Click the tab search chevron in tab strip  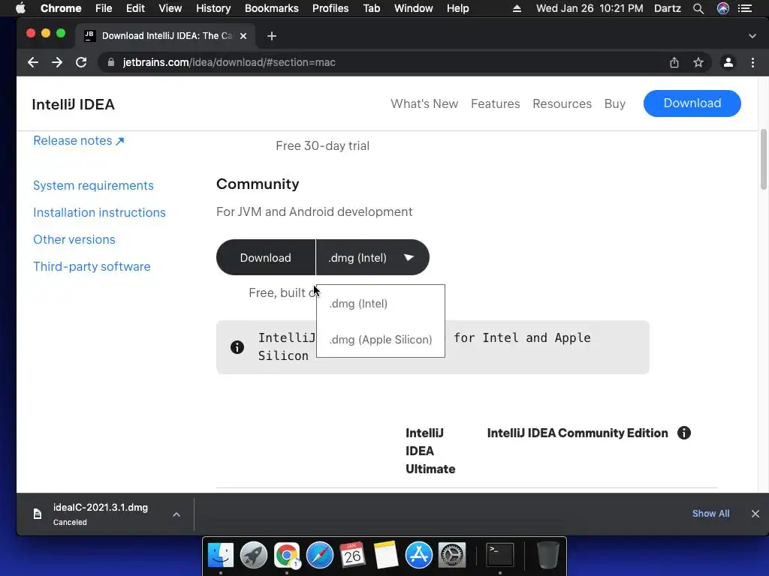coord(752,36)
